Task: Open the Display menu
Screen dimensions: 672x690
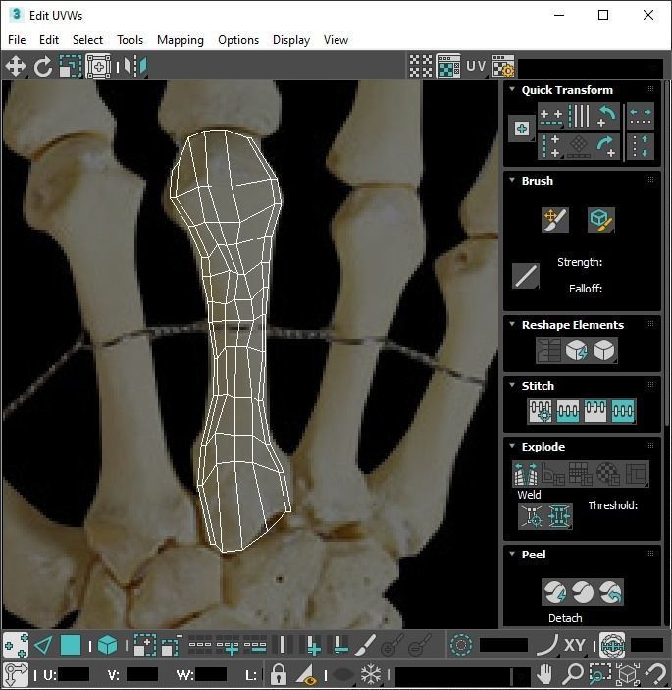Action: [291, 40]
